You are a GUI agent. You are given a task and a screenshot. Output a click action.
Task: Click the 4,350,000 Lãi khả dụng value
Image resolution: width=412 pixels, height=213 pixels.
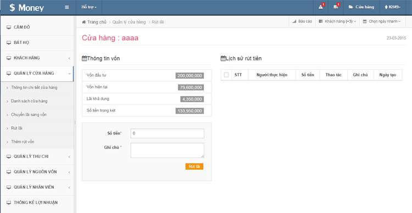pos(192,99)
